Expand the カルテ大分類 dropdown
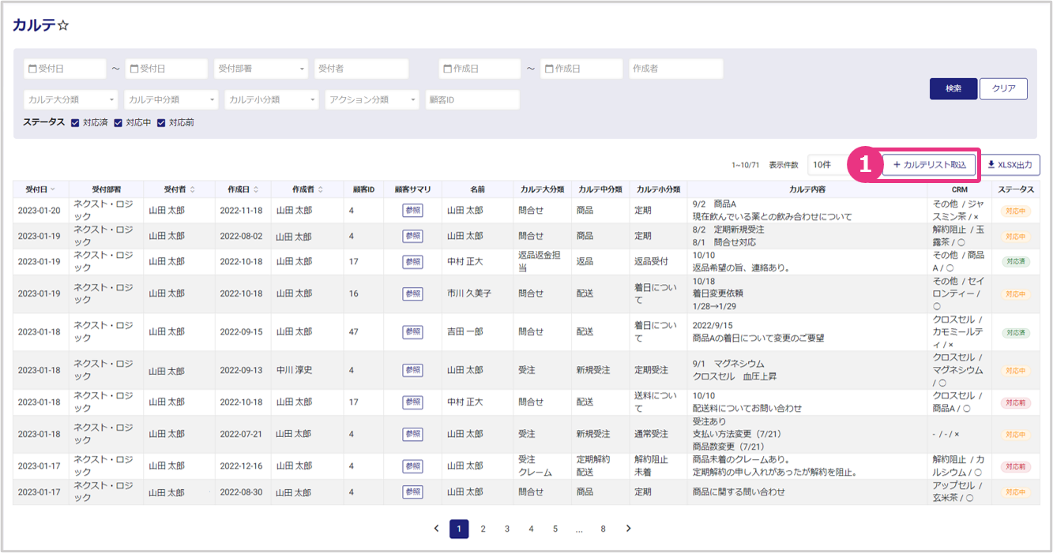 click(70, 100)
